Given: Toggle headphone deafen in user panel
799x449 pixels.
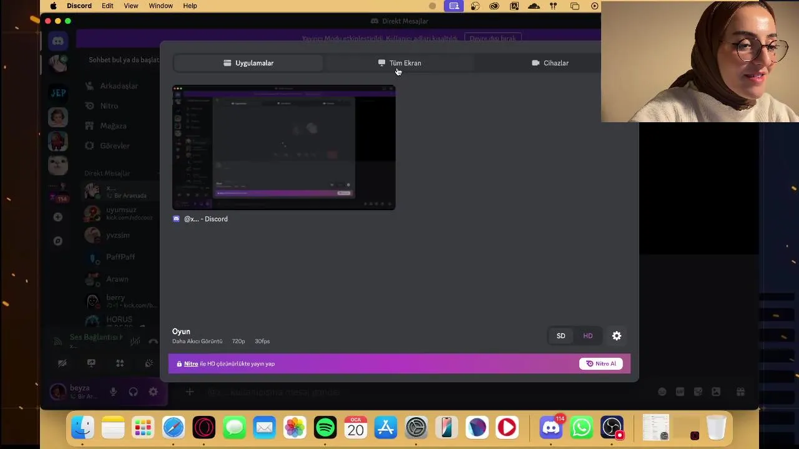Looking at the screenshot, I should [133, 392].
